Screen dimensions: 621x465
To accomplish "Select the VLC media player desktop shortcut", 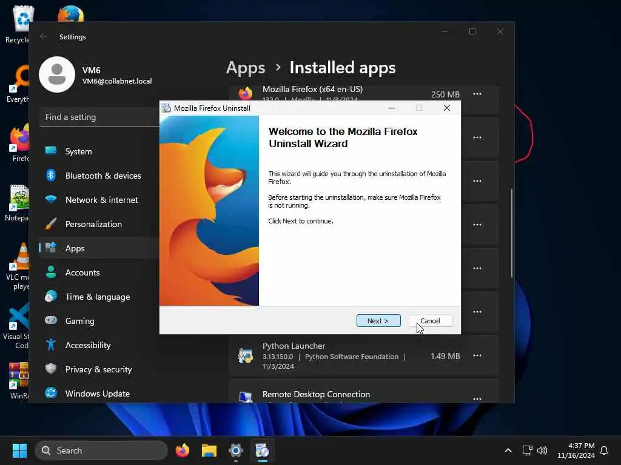I will (x=17, y=266).
